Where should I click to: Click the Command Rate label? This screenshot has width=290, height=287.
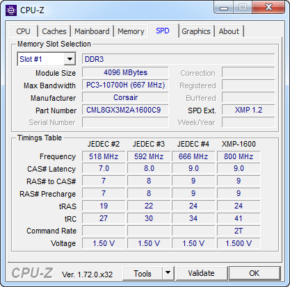(x=51, y=231)
